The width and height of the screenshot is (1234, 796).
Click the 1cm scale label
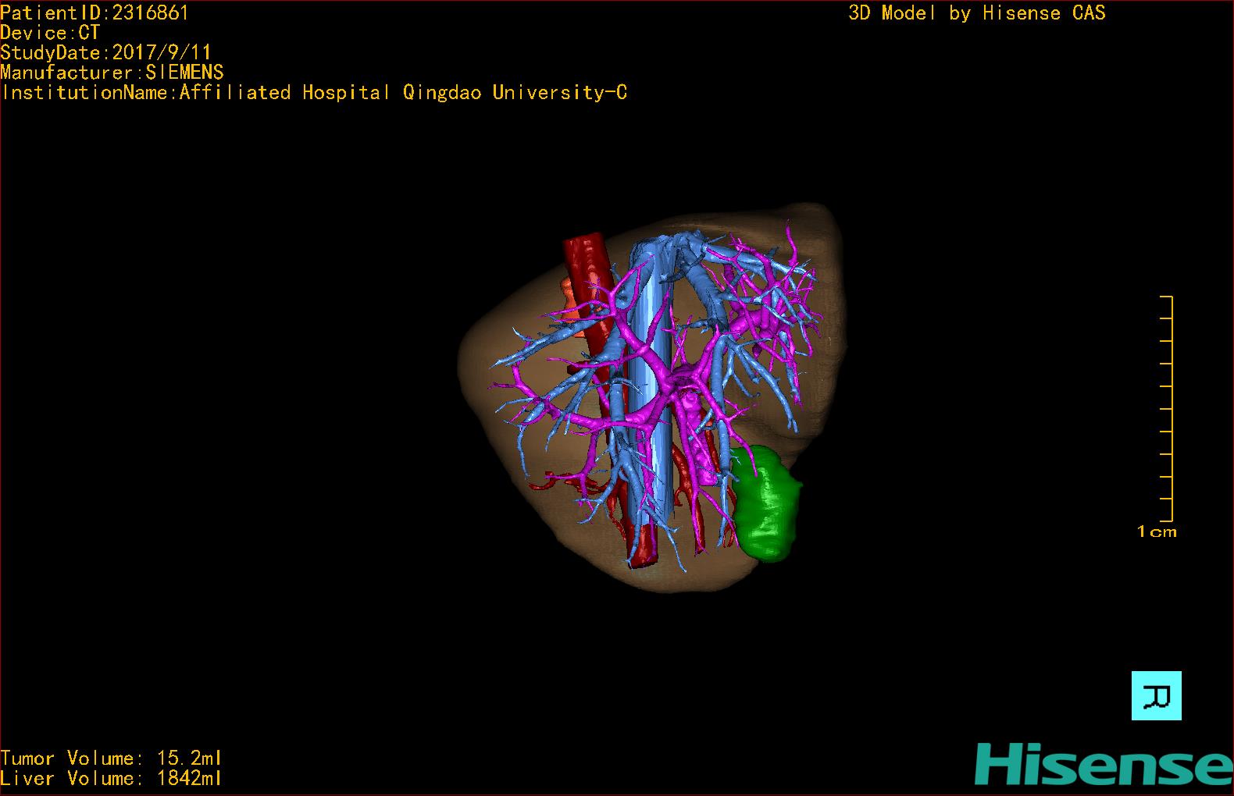[x=1157, y=531]
